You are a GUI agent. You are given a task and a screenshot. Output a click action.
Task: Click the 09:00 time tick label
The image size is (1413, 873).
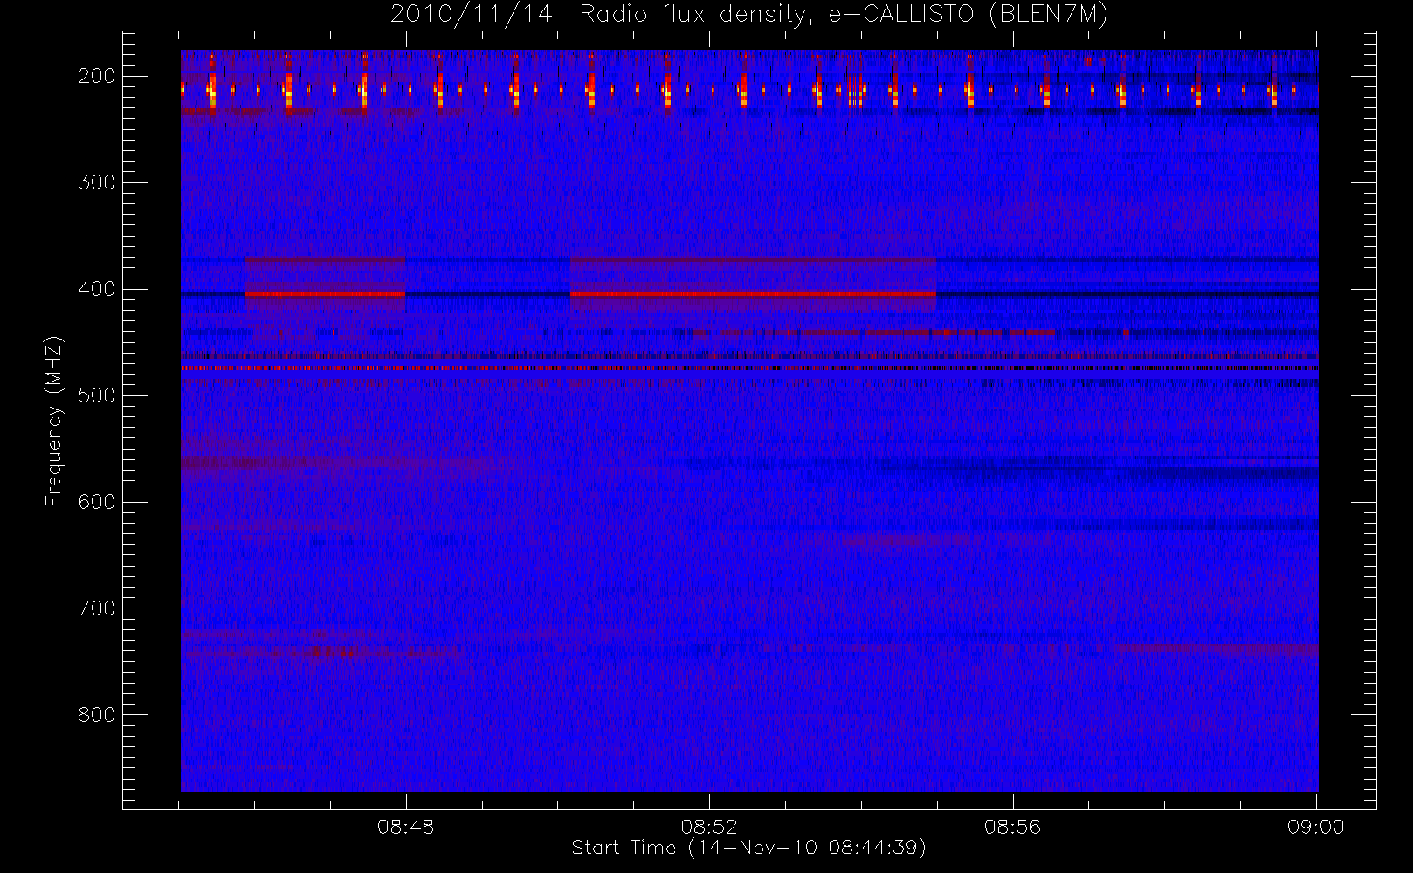(1315, 827)
